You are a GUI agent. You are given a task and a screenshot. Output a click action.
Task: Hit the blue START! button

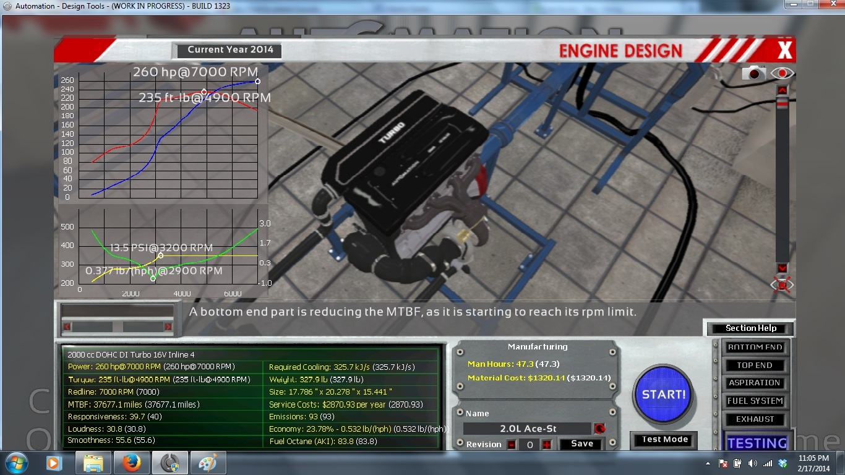click(664, 395)
